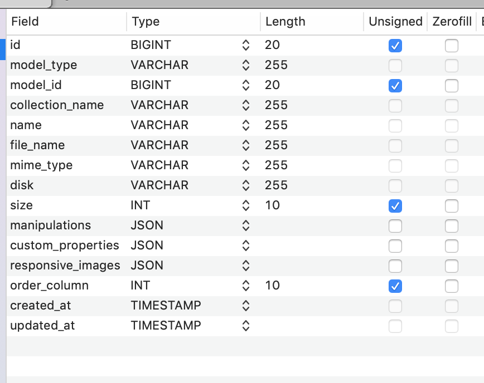Toggle Unsigned checkbox for order_column
The width and height of the screenshot is (484, 383).
click(395, 286)
